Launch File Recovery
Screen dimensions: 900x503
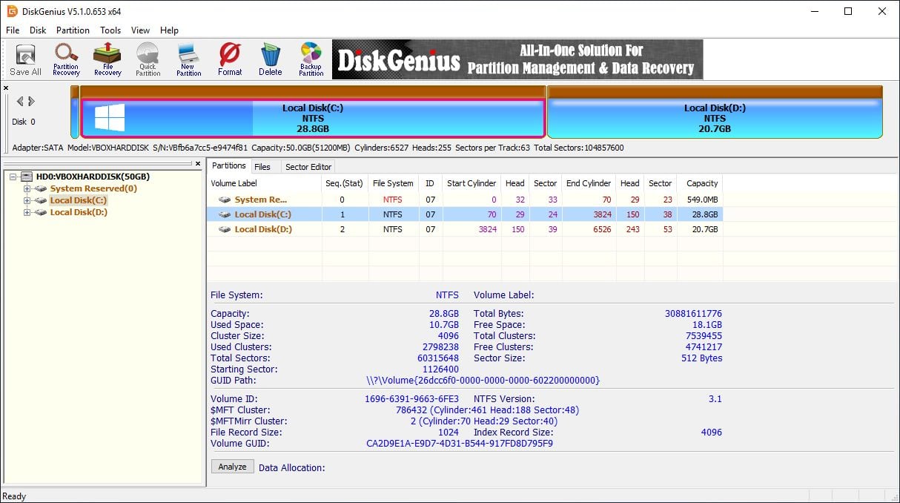(107, 59)
